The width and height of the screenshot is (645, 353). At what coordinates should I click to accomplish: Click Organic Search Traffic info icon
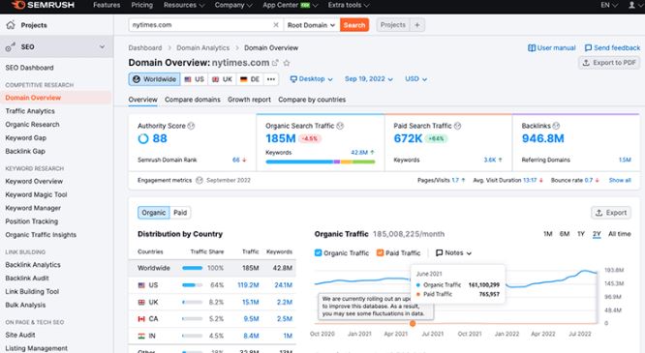[x=340, y=126]
